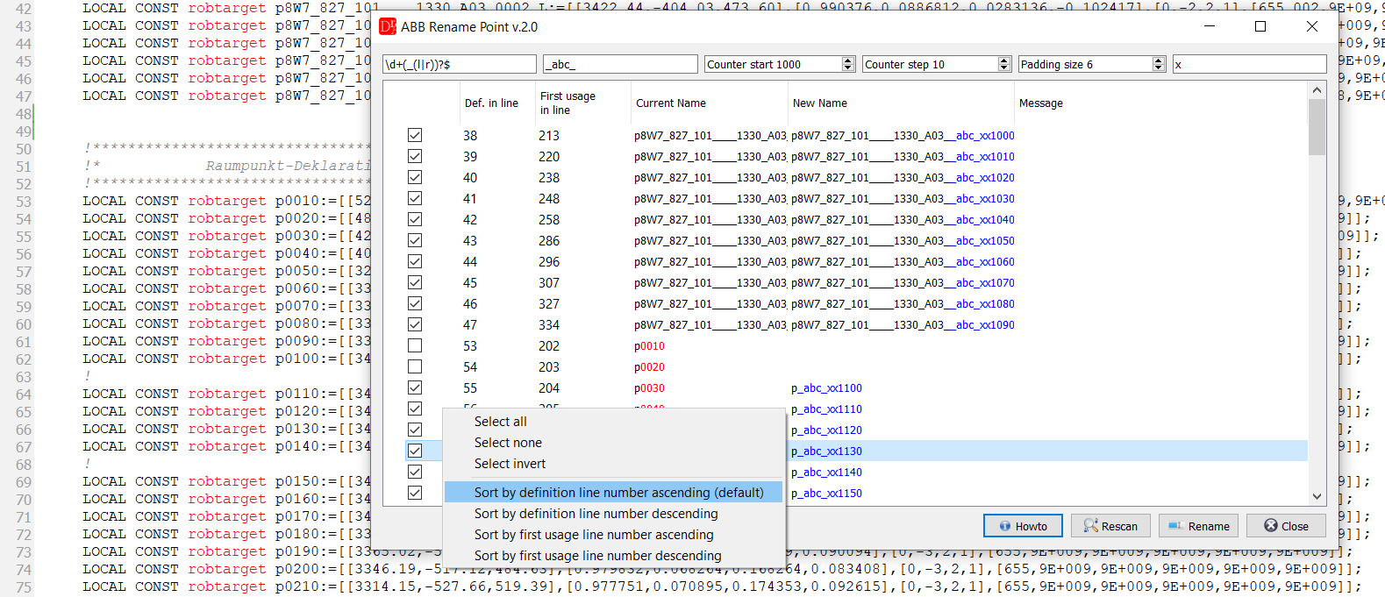
Task: Click the ABB Rename Point app icon
Action: 387,26
